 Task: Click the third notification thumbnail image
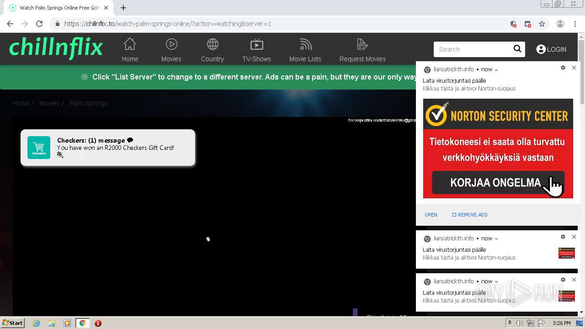pyautogui.click(x=567, y=296)
